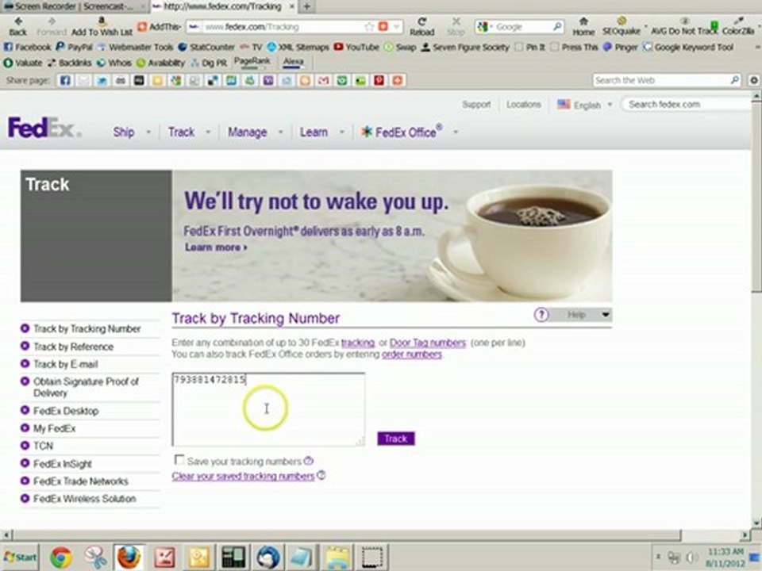Open the address bar history dropdown
762x571 pixels.
tap(397, 27)
